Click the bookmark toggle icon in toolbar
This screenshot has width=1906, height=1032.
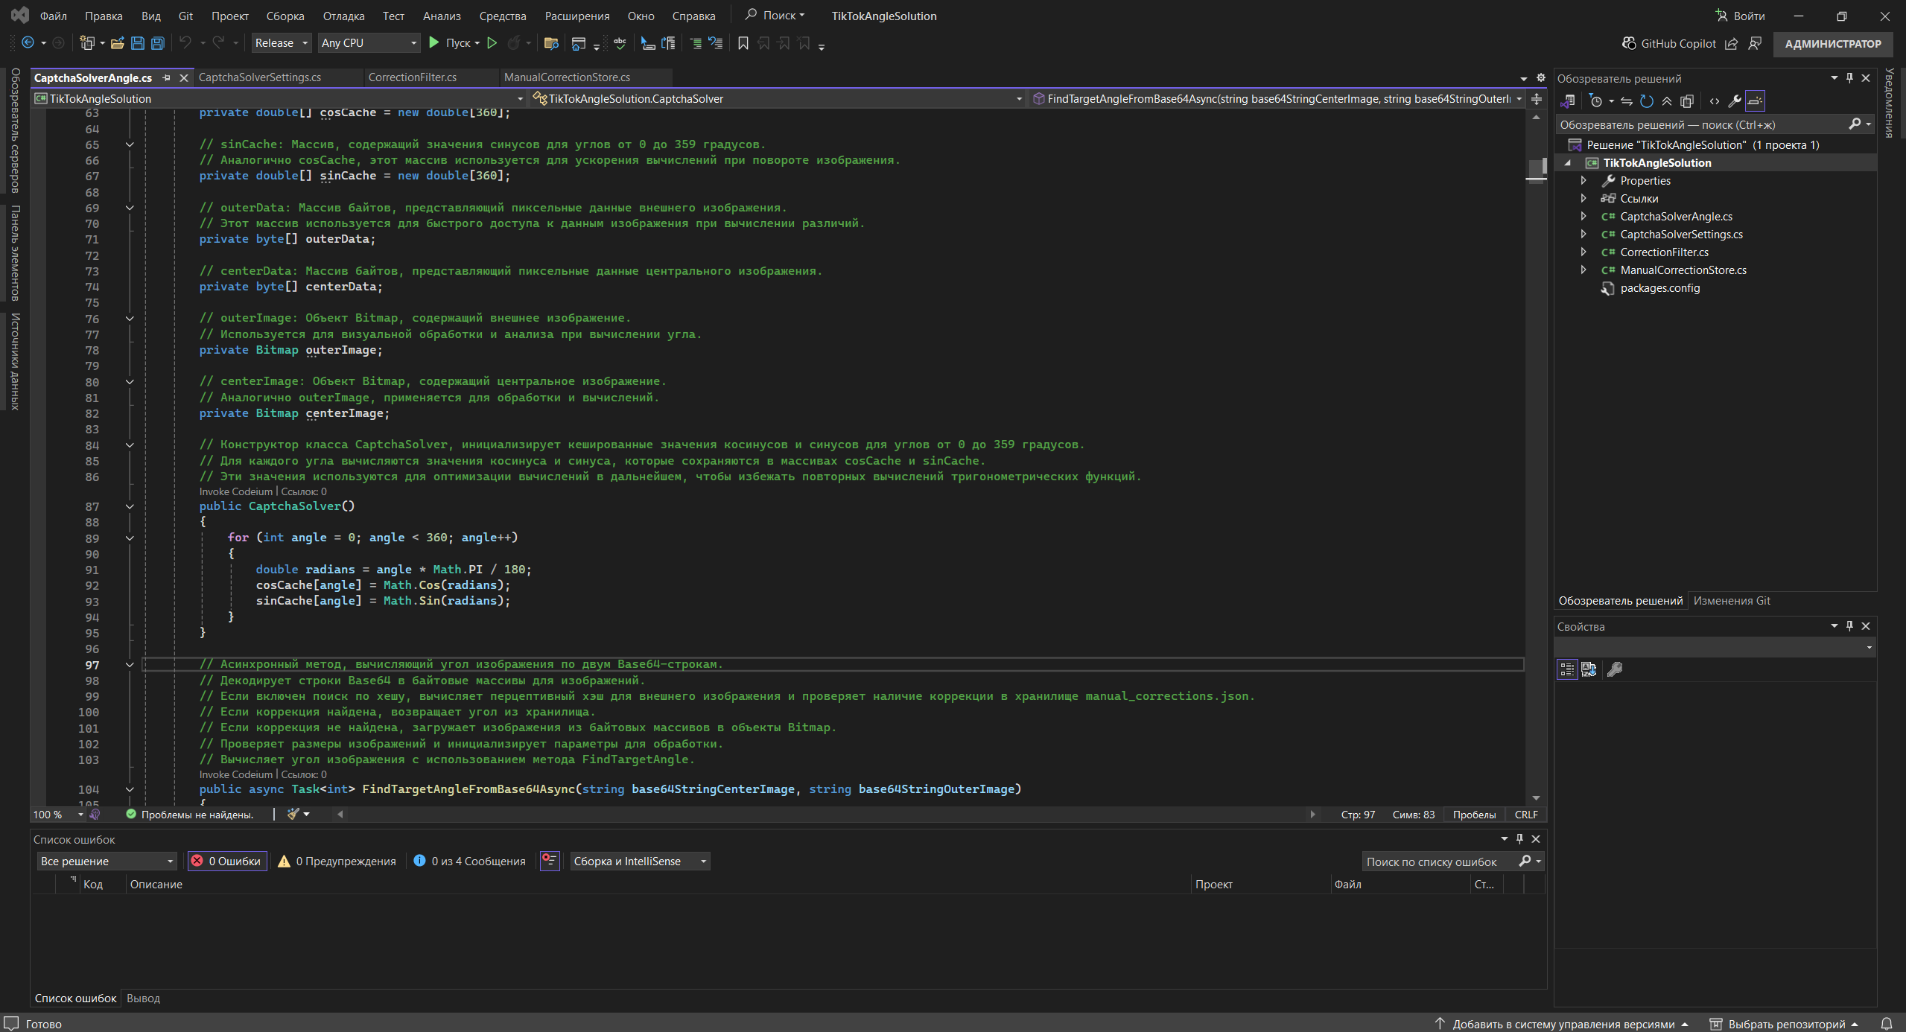click(x=743, y=43)
